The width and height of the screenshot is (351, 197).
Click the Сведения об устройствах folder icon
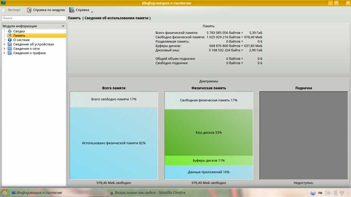pos(10,44)
